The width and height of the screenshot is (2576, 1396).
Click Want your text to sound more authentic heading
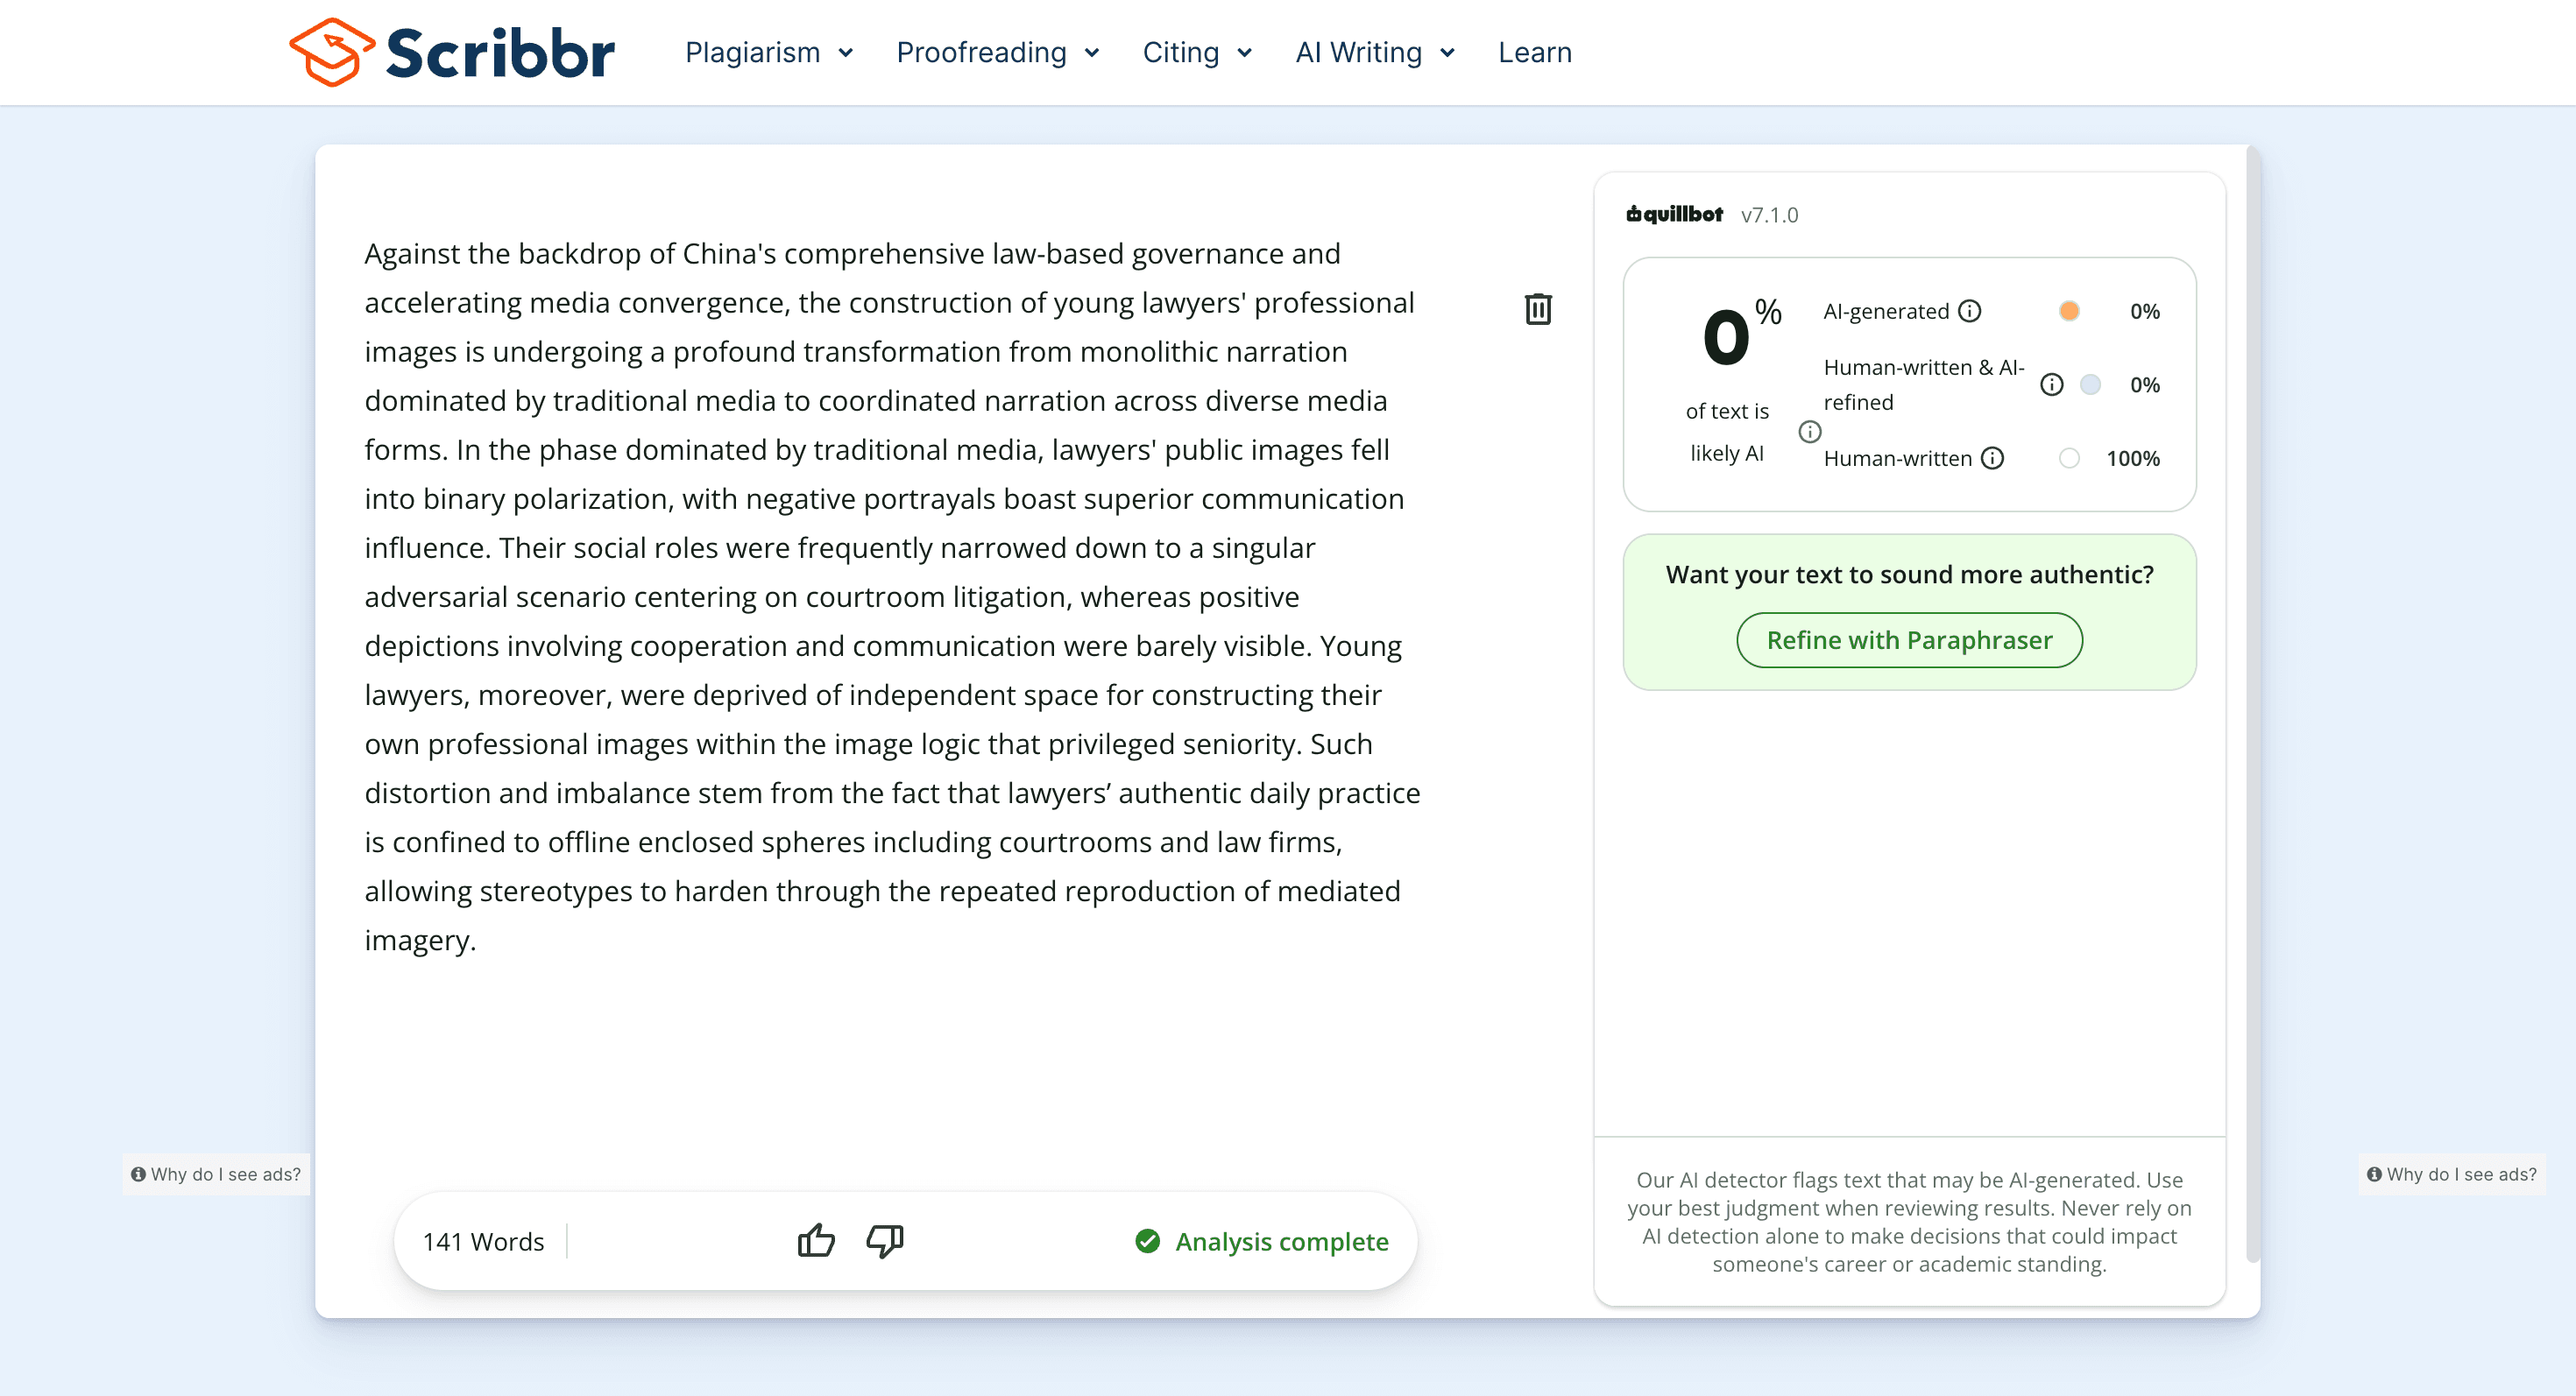pos(1909,575)
